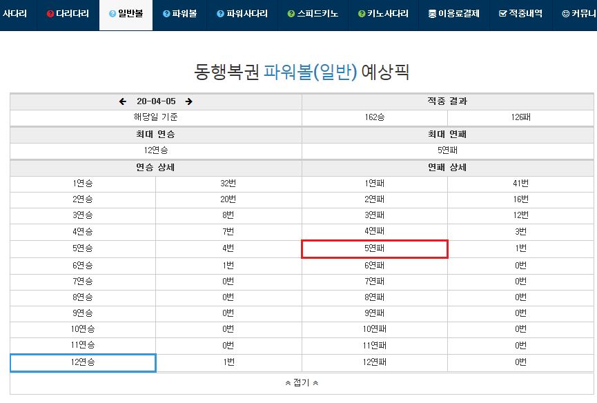Click the 5연패 cell under 최대 연패
This screenshot has height=403, width=597.
click(x=448, y=150)
